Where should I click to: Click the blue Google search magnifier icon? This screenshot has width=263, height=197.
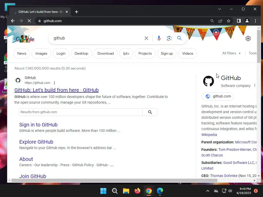pyautogui.click(x=179, y=38)
